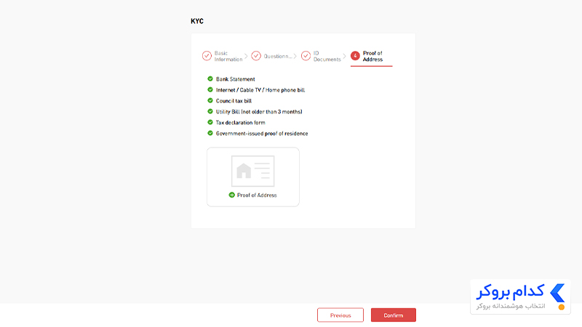The width and height of the screenshot is (582, 327).
Task: Click the chevron after ID Documents
Action: 344,57
